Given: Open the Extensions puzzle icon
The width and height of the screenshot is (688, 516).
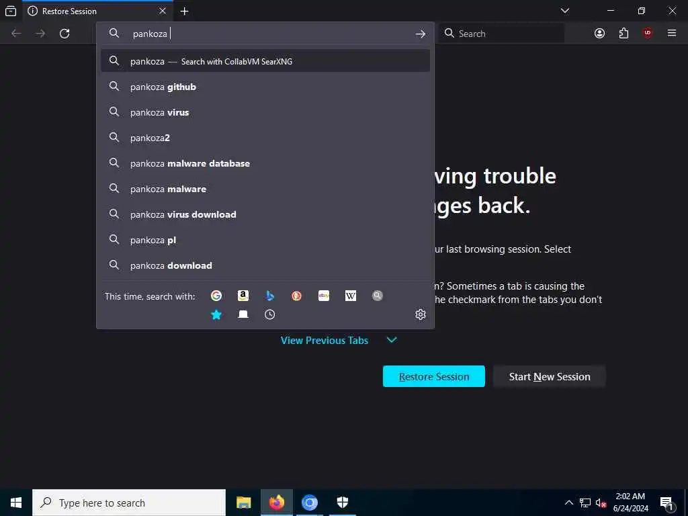Looking at the screenshot, I should [x=623, y=34].
